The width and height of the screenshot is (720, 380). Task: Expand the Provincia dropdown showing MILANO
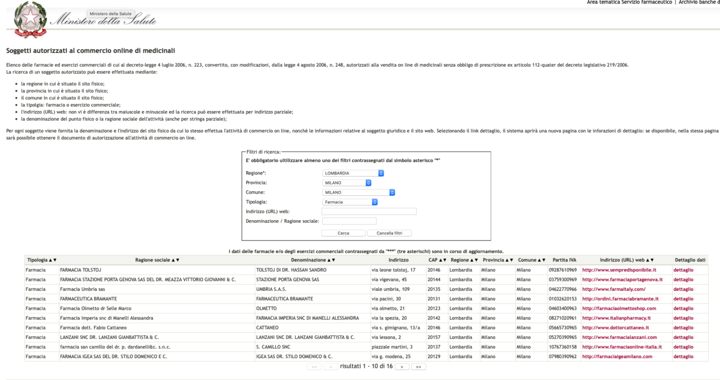click(x=346, y=183)
